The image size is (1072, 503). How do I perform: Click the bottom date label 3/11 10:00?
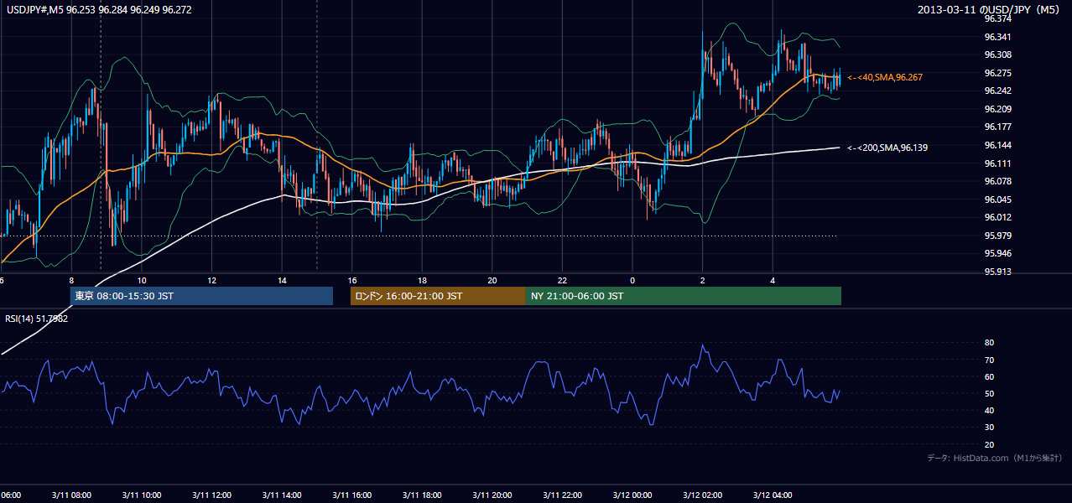click(x=140, y=495)
